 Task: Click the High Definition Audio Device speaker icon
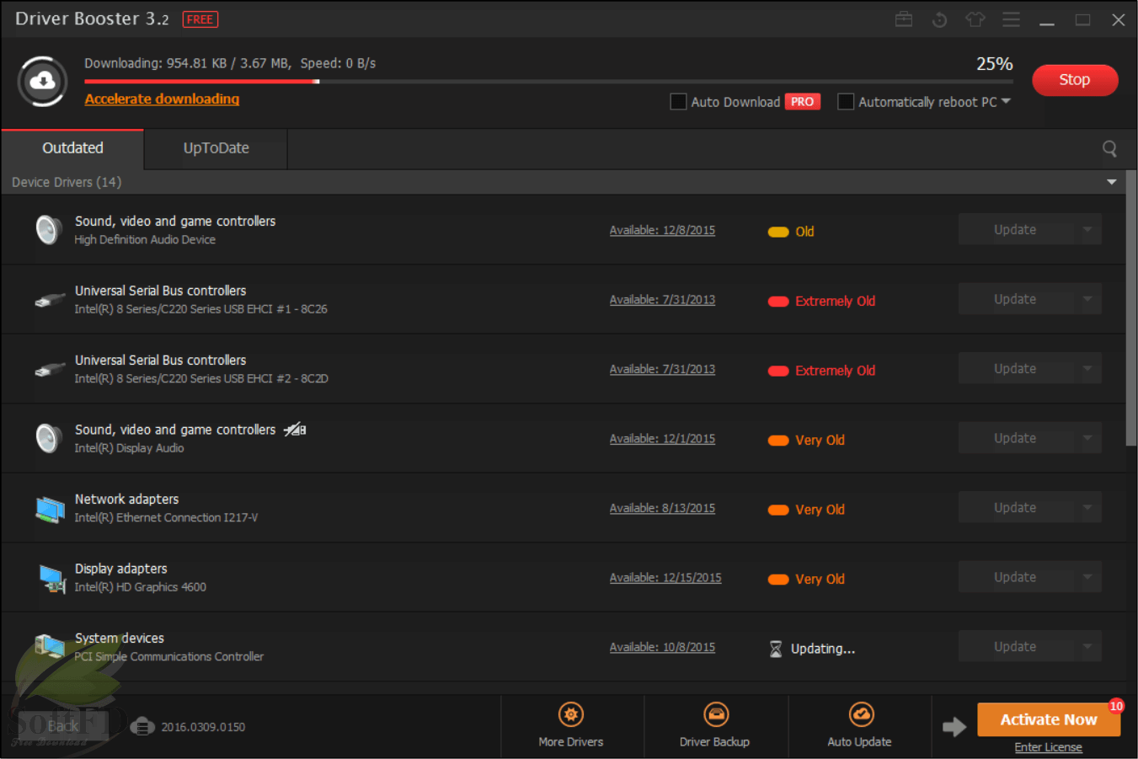tap(49, 230)
